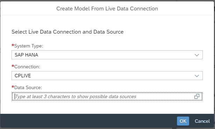Select the SAP HANA system type text
This screenshot has width=215, height=129.
[26, 55]
